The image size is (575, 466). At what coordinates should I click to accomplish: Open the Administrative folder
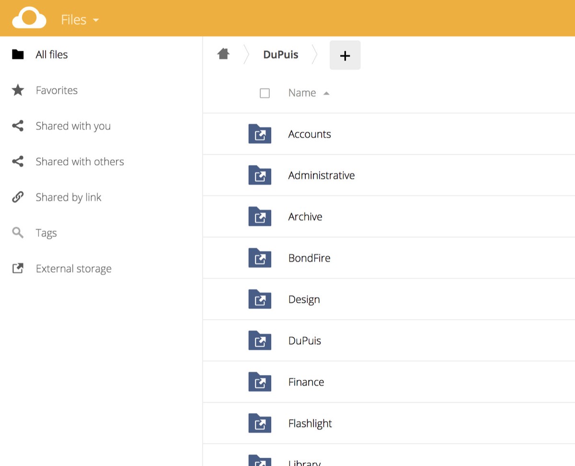321,176
